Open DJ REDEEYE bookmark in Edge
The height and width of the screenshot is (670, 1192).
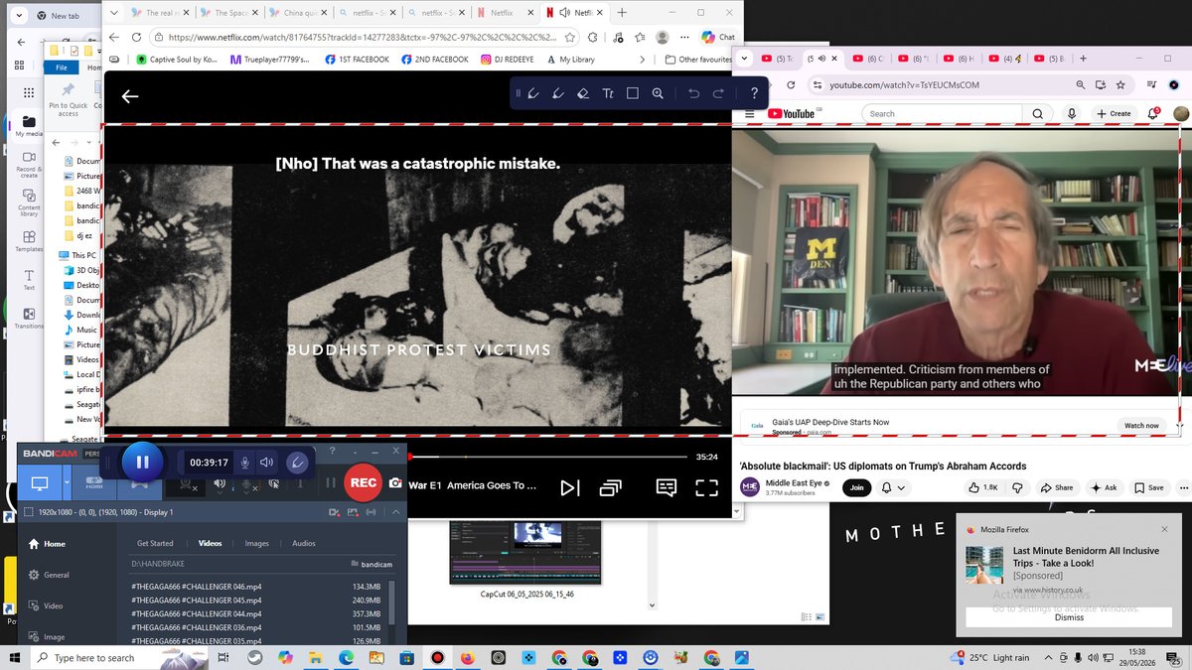pyautogui.click(x=510, y=60)
